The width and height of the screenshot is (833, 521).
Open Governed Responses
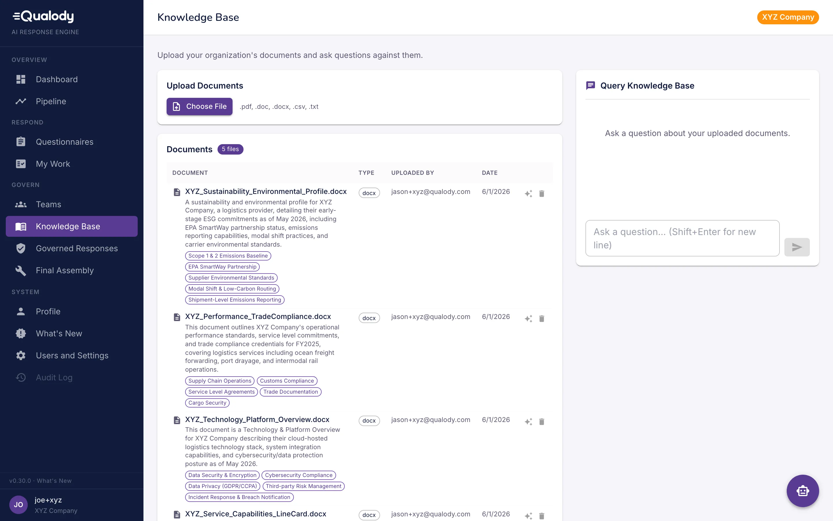[72, 248]
